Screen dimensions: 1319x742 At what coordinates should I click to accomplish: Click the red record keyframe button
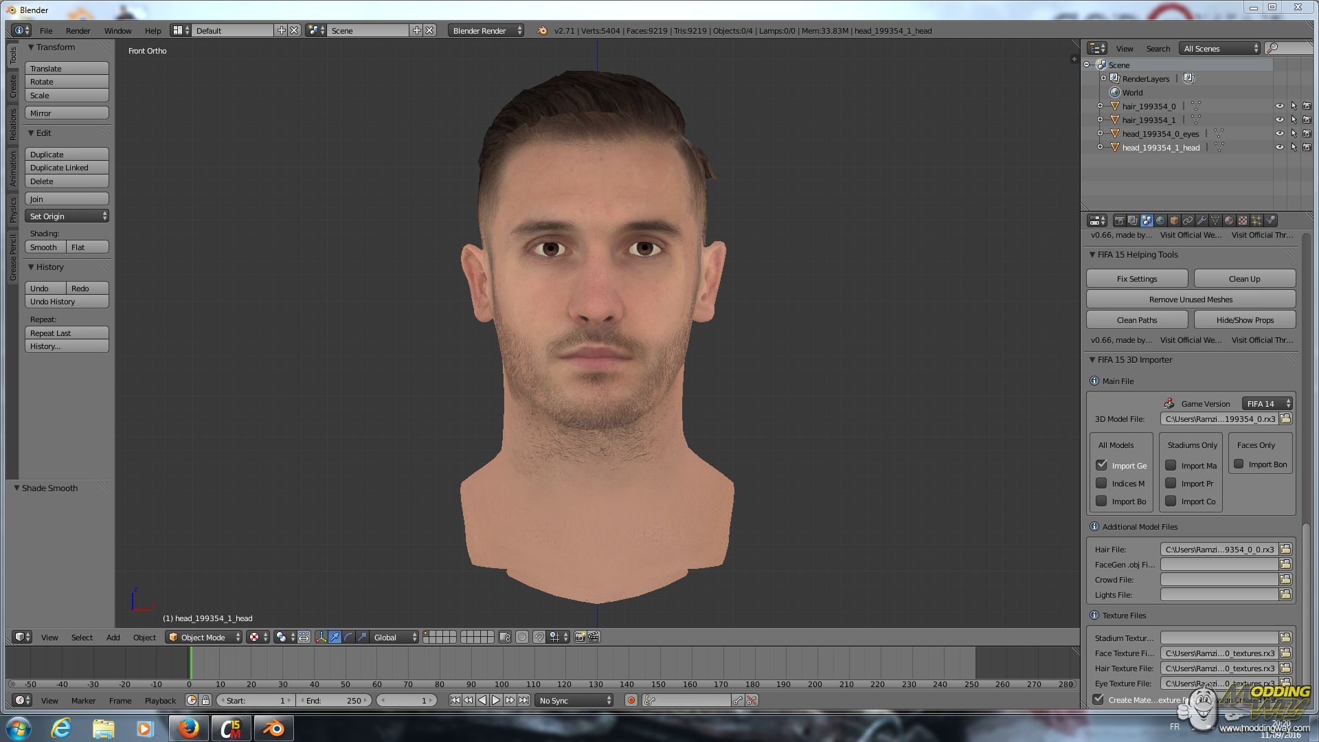(x=631, y=700)
